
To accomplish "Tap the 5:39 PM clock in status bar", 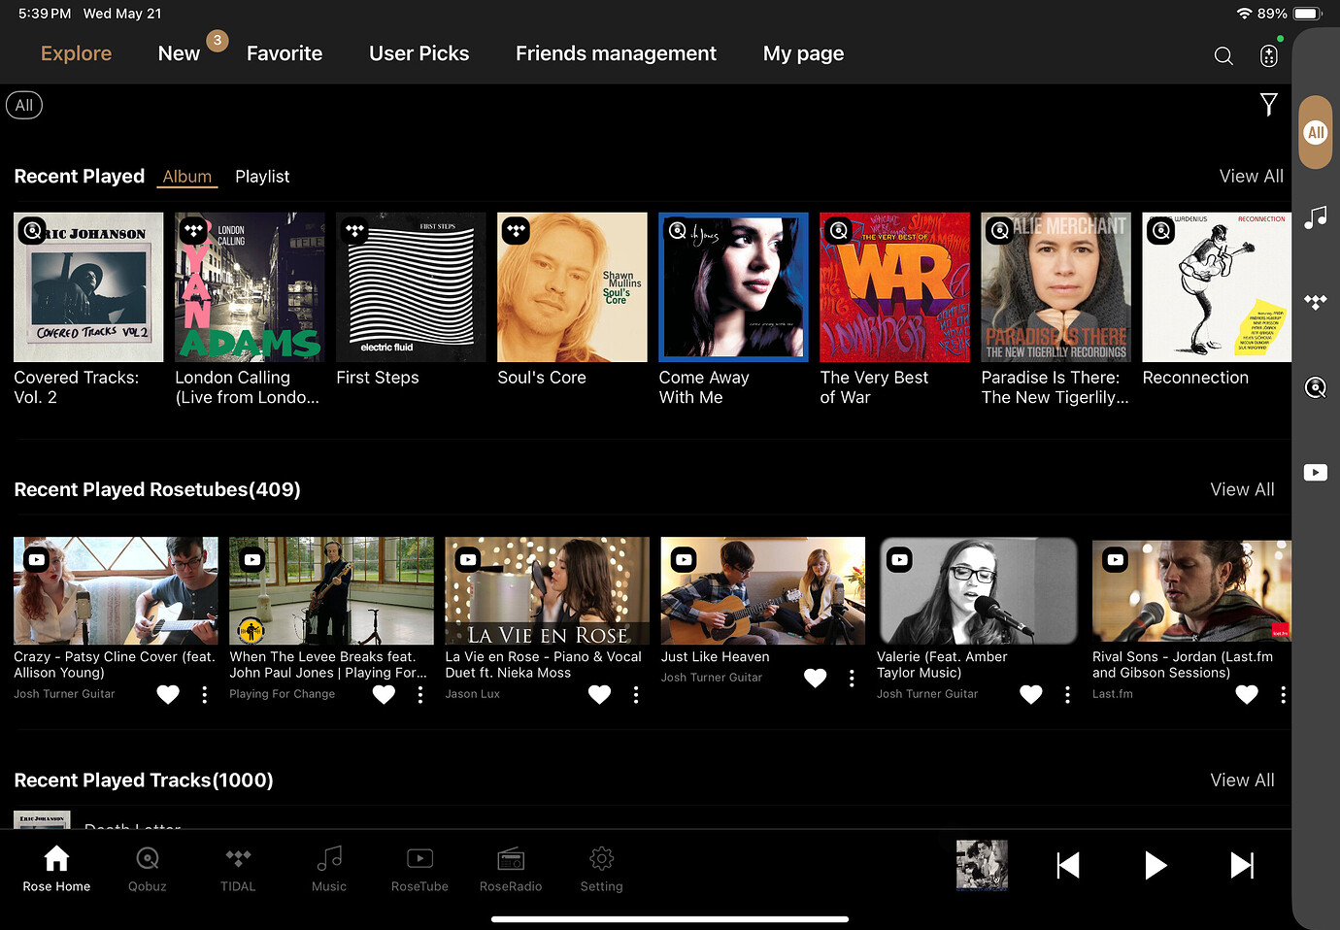I will tap(45, 14).
